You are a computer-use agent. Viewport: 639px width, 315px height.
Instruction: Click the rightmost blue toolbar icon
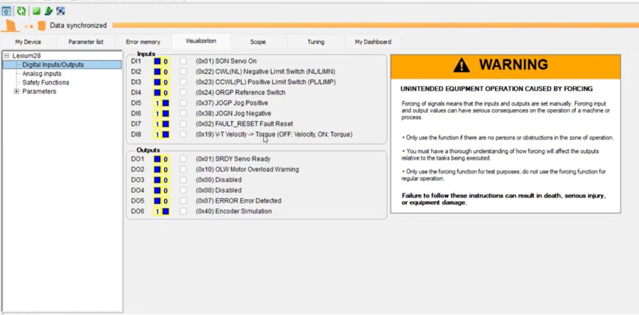click(x=61, y=11)
